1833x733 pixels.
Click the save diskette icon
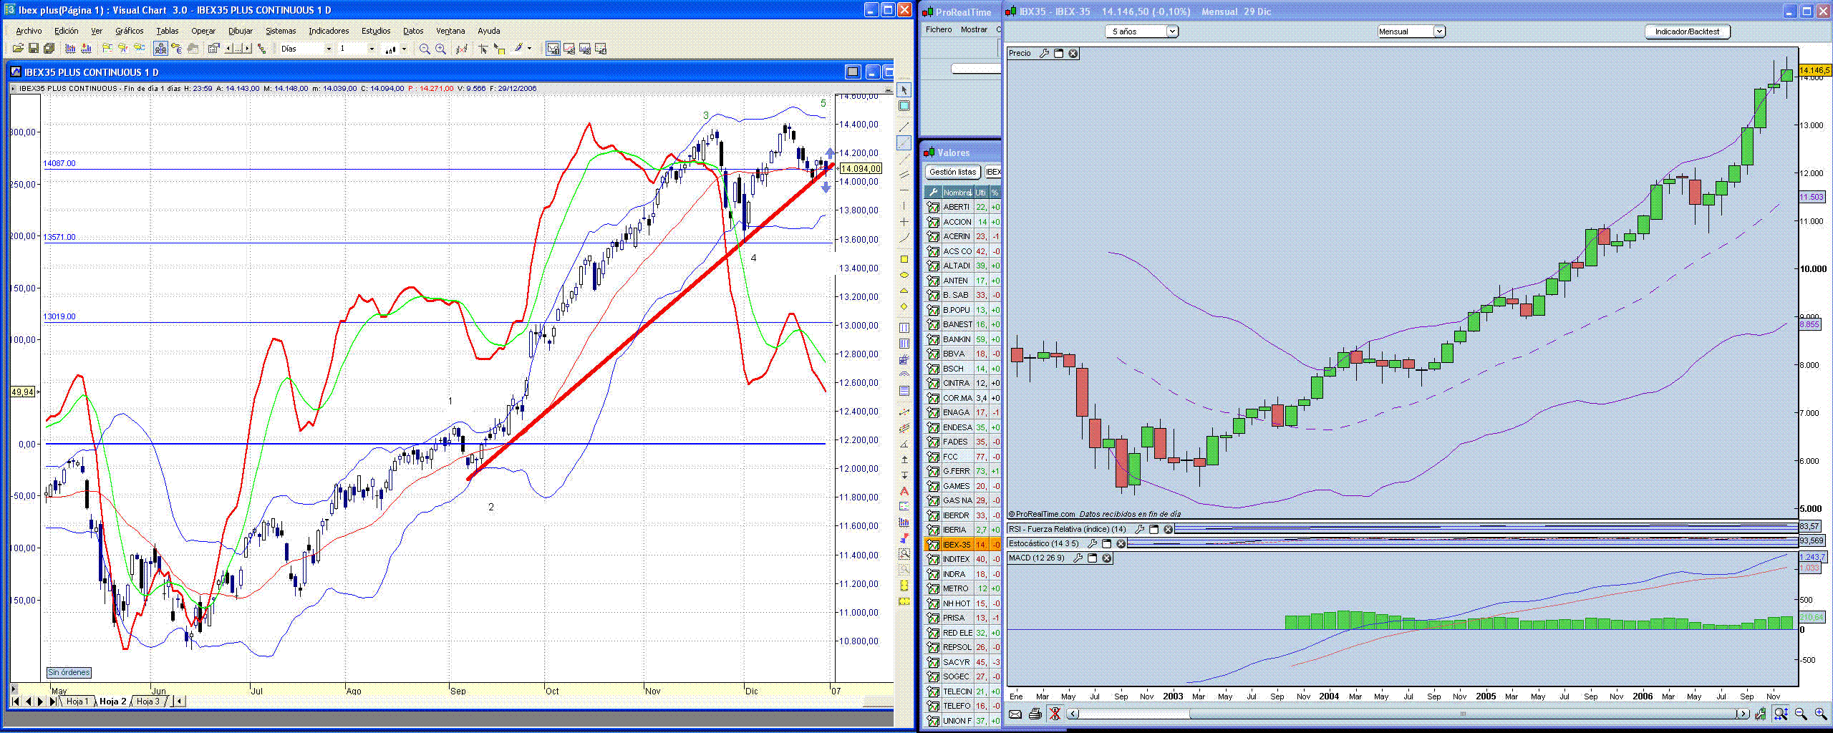(34, 49)
